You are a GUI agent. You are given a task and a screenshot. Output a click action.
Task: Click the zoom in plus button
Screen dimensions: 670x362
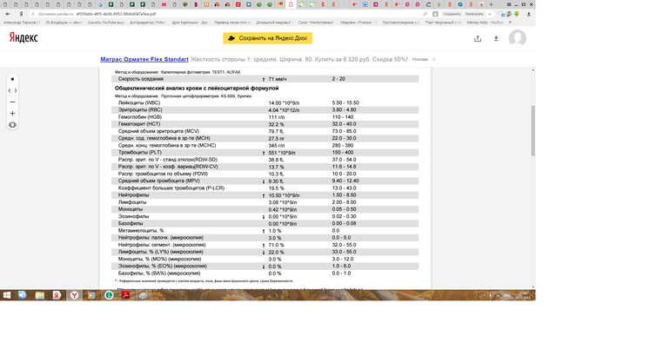coord(12,114)
